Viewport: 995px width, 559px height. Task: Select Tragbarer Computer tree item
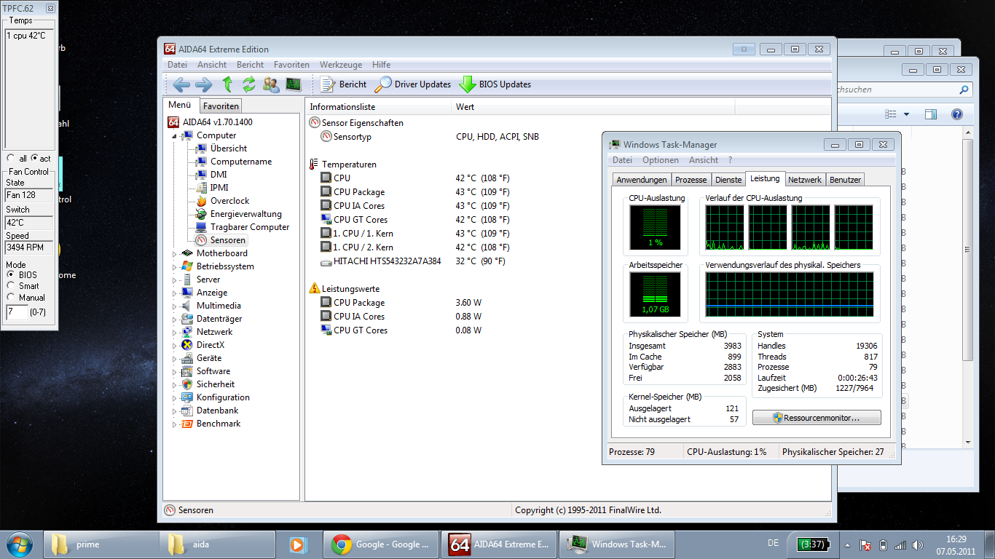(250, 227)
